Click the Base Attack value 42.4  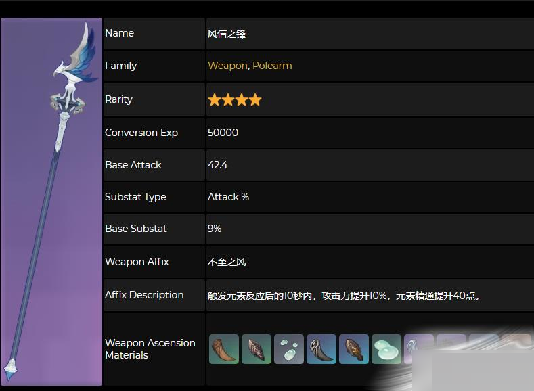(218, 165)
